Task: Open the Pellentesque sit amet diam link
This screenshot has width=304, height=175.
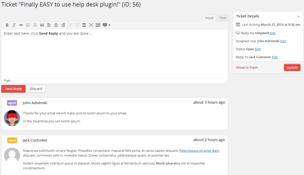Action: (x=199, y=150)
